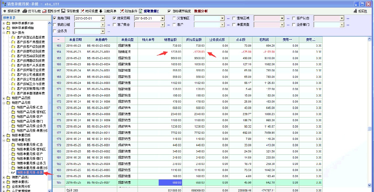Screen dimensions: 374x192
Task: Click the 销售金额 column header
Action: 170,40
